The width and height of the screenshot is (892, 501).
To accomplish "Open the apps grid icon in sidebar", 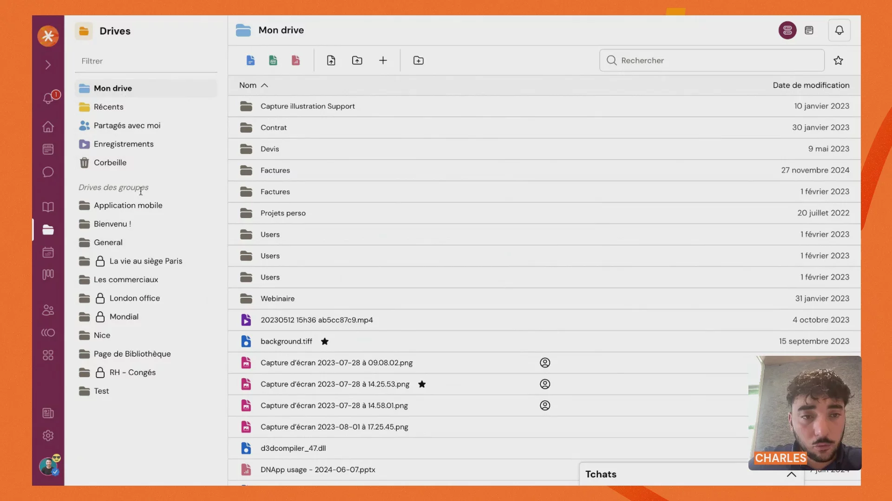I will (48, 355).
